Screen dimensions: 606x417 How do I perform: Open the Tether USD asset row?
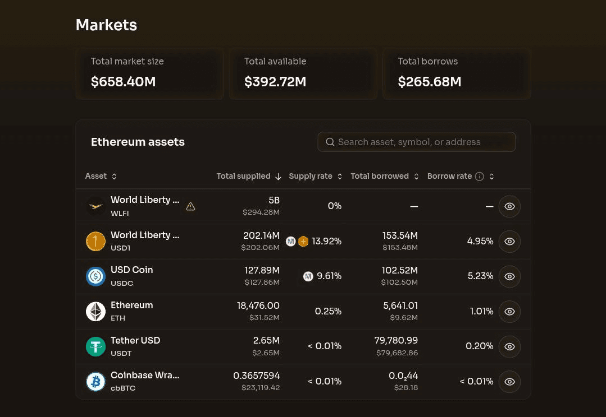(x=303, y=346)
